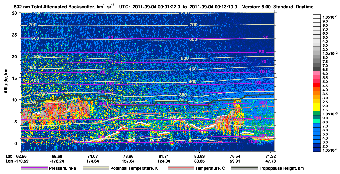Click the latitude value 81.71
Screen dimensions: 340x174
coord(164,156)
